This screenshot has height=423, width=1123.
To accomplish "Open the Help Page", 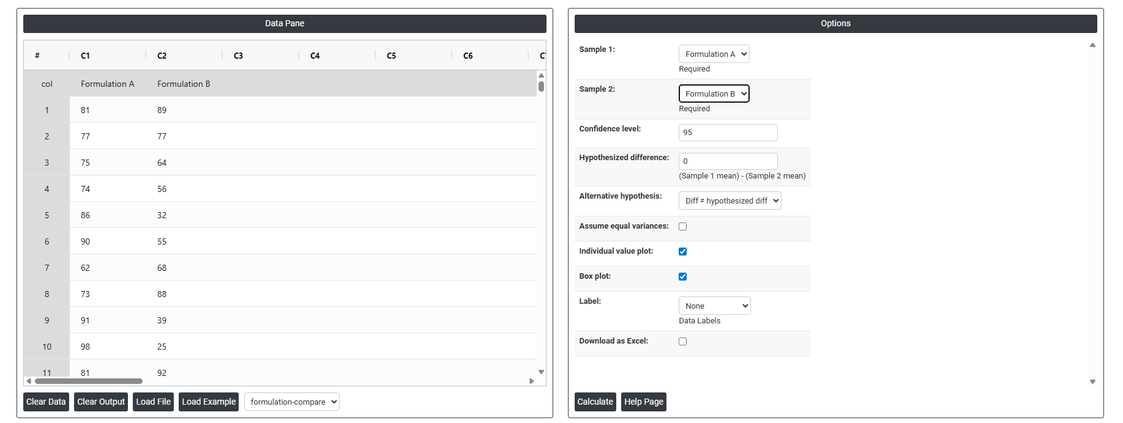I will [643, 402].
